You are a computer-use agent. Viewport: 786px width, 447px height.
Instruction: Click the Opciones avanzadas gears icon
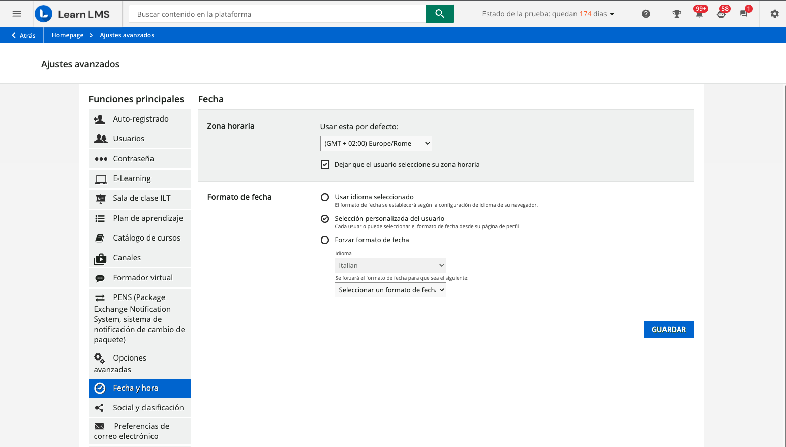(x=100, y=358)
